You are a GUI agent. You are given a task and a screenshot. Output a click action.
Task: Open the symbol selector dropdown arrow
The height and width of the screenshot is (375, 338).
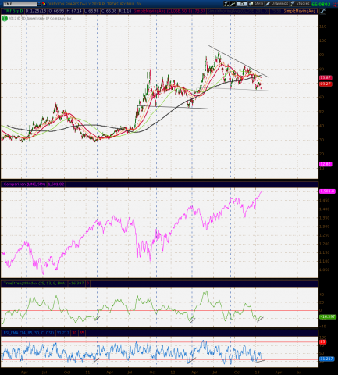[x=39, y=4]
